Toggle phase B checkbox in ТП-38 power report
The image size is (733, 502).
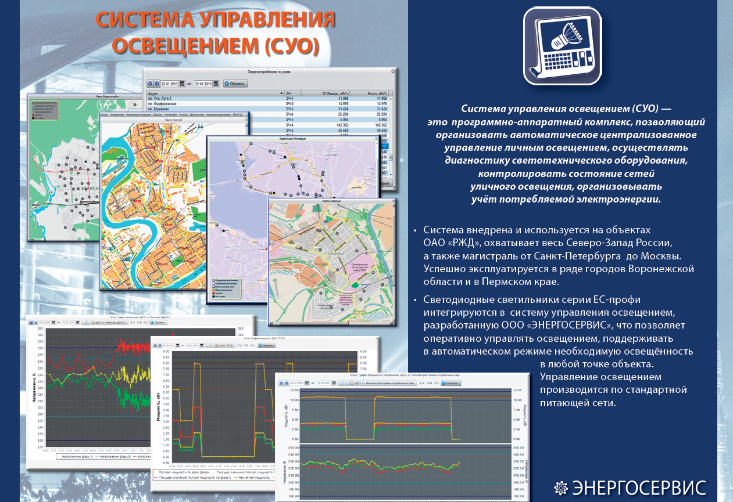point(245,345)
